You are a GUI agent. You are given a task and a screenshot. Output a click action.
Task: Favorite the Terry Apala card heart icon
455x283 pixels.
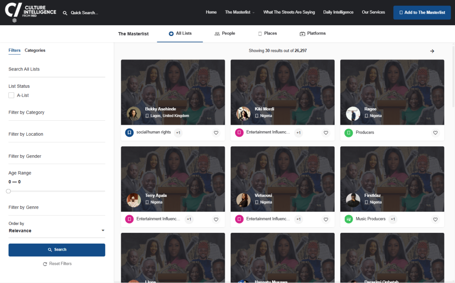(216, 219)
